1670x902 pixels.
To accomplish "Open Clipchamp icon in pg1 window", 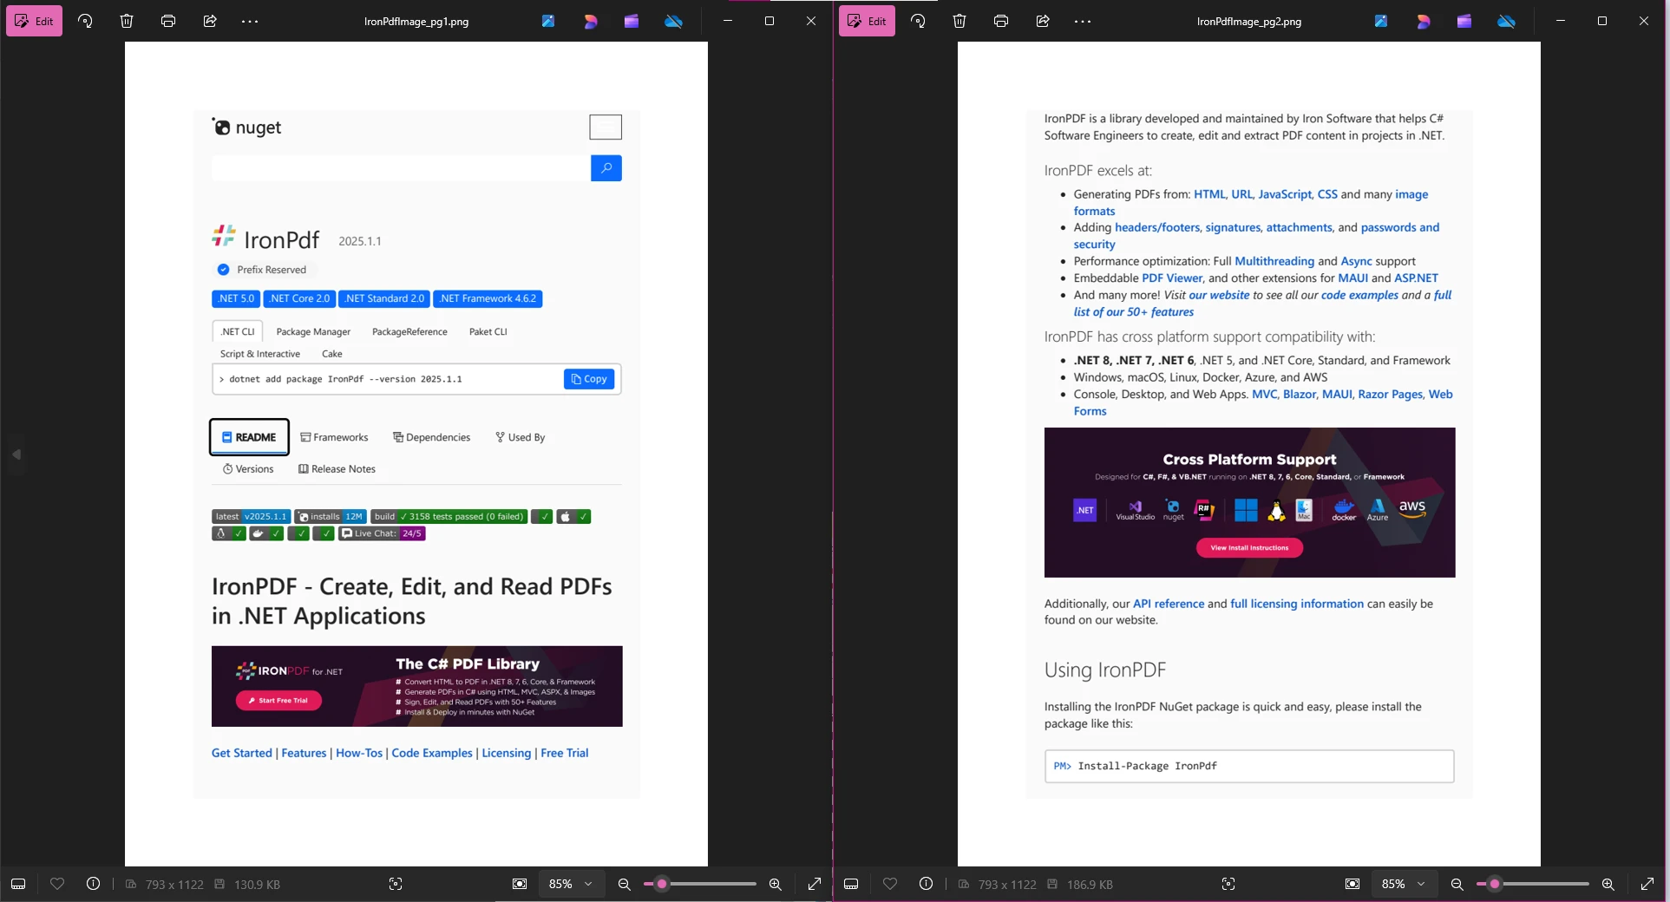I will point(632,21).
